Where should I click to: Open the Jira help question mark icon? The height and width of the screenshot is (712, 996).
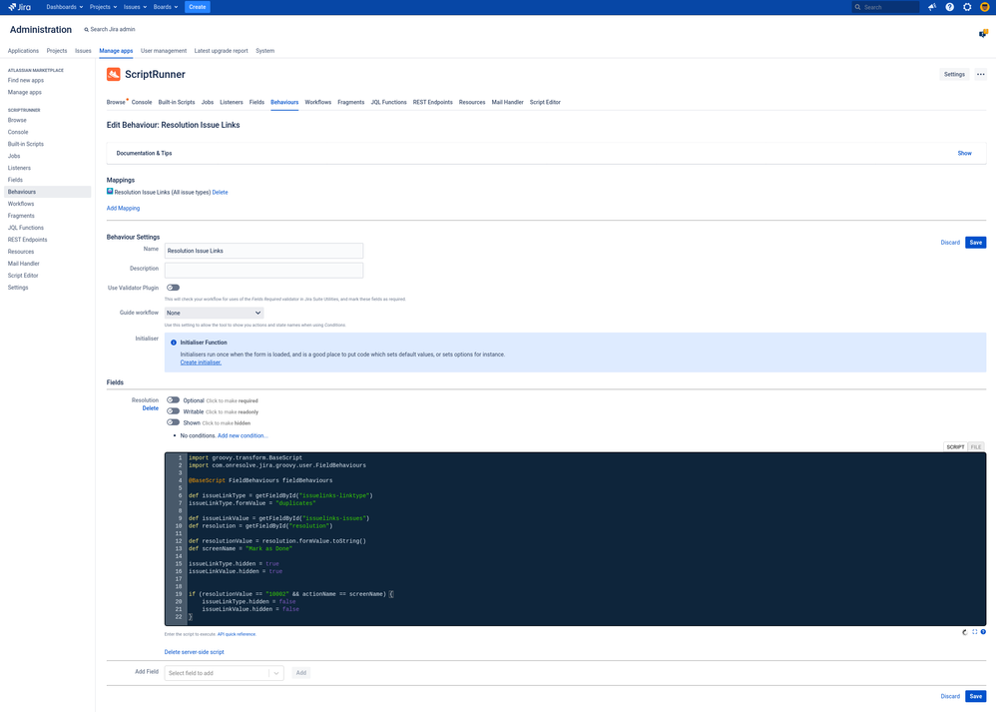tap(949, 7)
